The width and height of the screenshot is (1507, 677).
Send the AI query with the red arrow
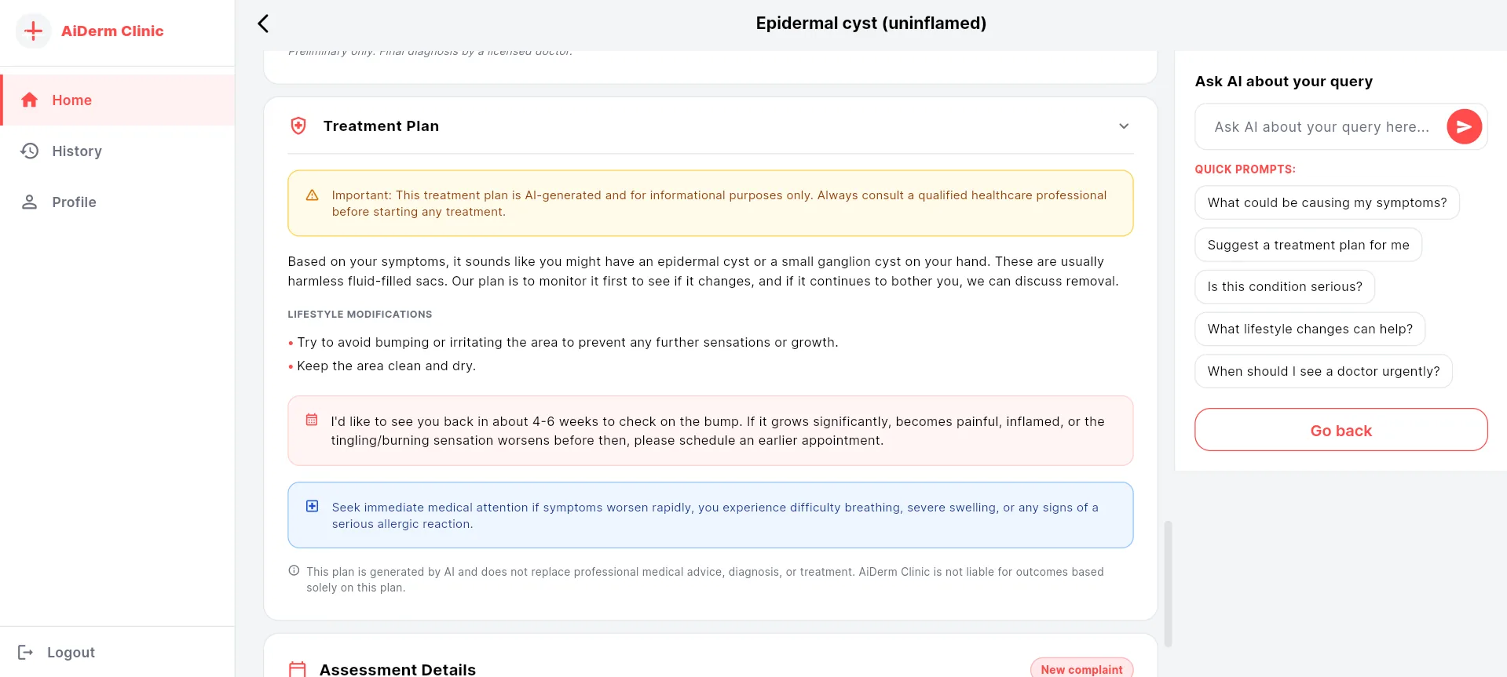[1464, 126]
